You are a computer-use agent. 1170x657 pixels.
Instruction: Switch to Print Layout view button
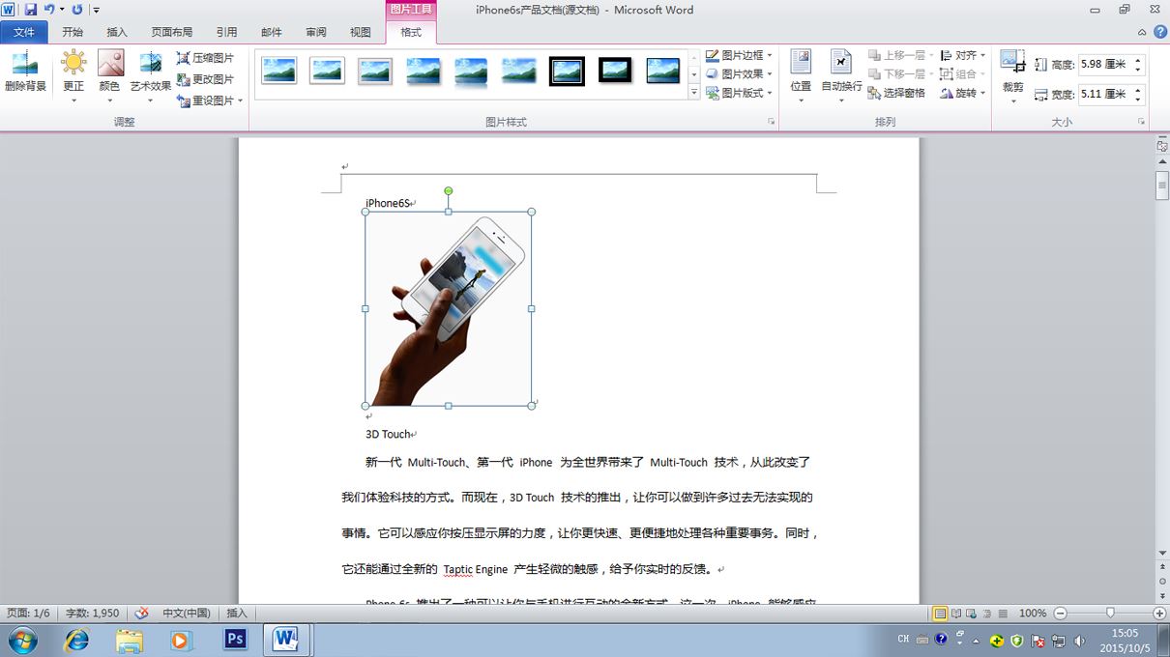940,614
